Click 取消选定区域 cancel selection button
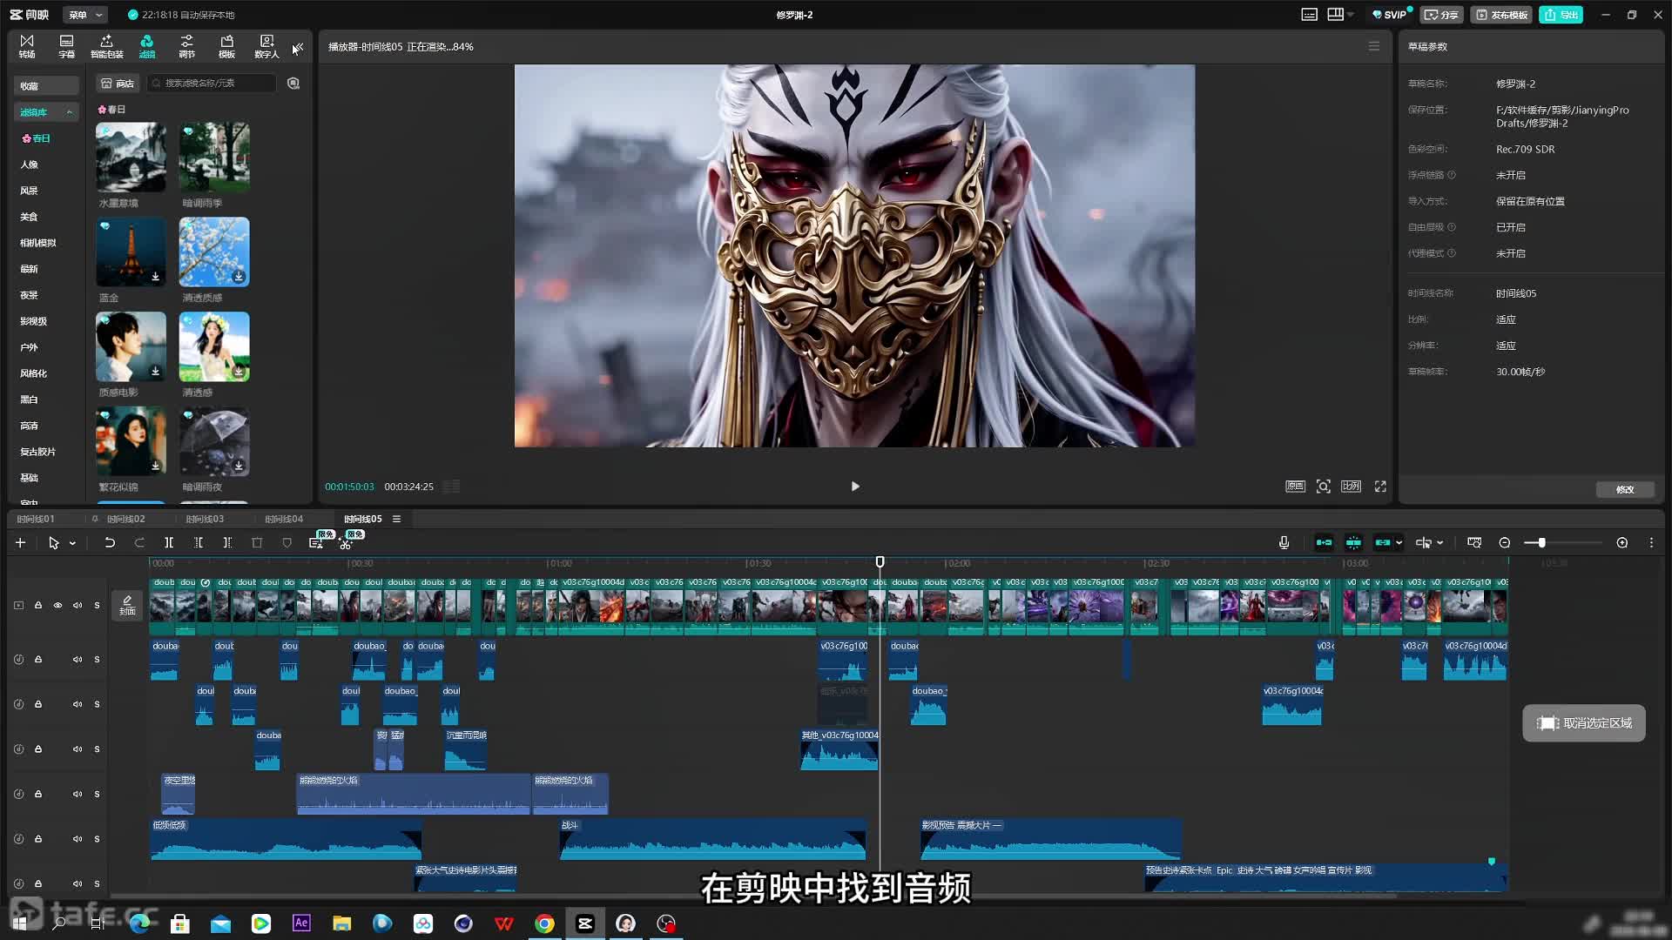The height and width of the screenshot is (940, 1672). [1584, 723]
